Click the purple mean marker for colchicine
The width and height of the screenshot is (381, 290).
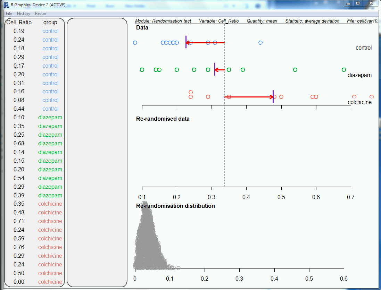pyautogui.click(x=273, y=96)
